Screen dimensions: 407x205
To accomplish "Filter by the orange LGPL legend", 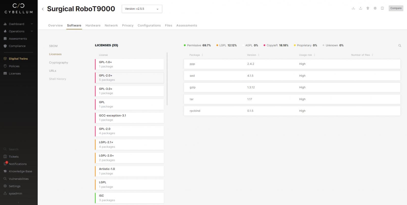I will [226, 45].
